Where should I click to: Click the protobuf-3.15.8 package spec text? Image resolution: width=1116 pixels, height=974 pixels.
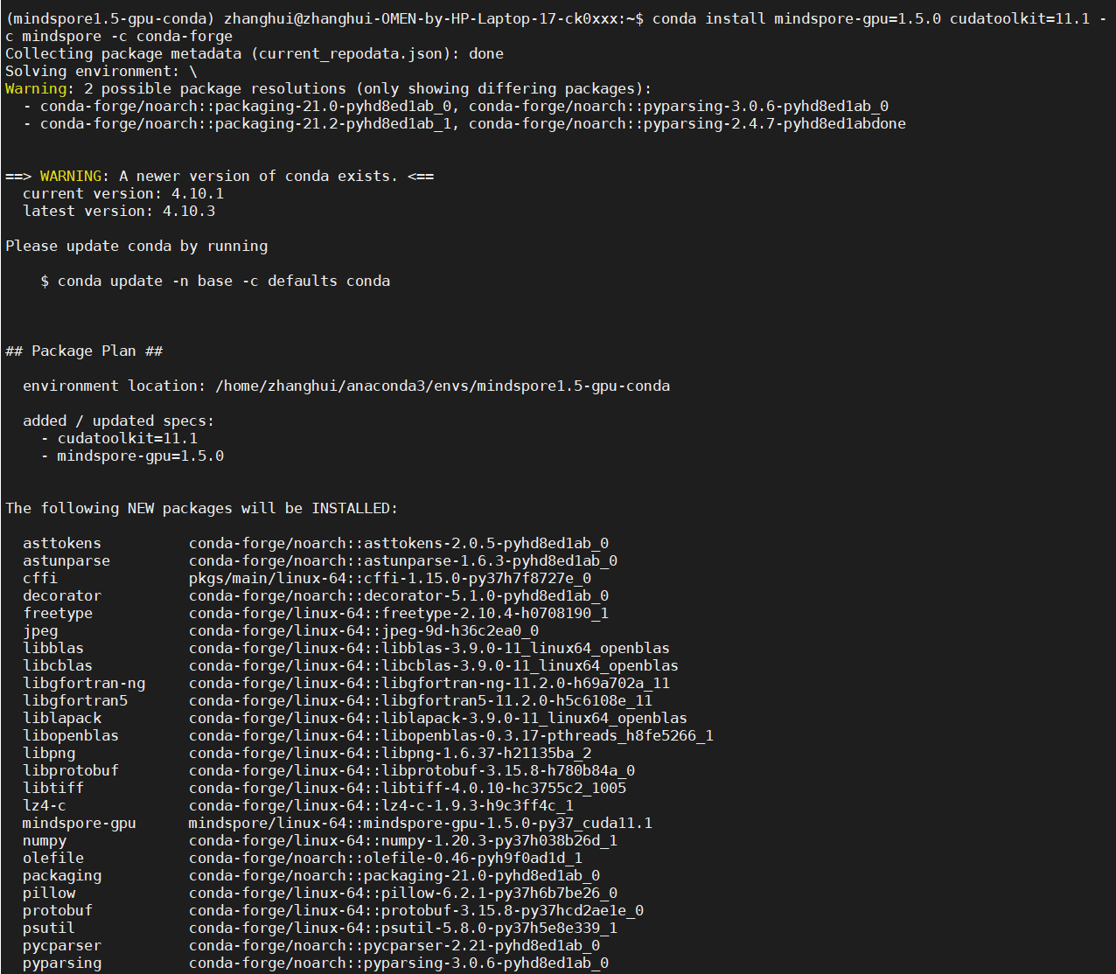(415, 910)
